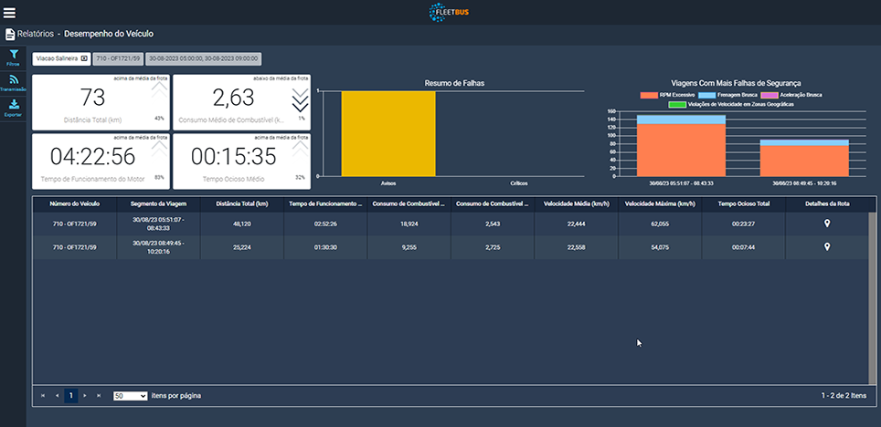Screen dimensions: 881x427
Task: Sort by Distância Total (km) column header
Action: click(242, 204)
